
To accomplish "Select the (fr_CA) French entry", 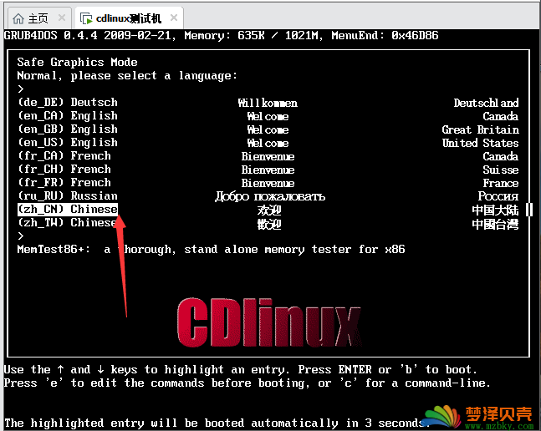I will pyautogui.click(x=64, y=156).
